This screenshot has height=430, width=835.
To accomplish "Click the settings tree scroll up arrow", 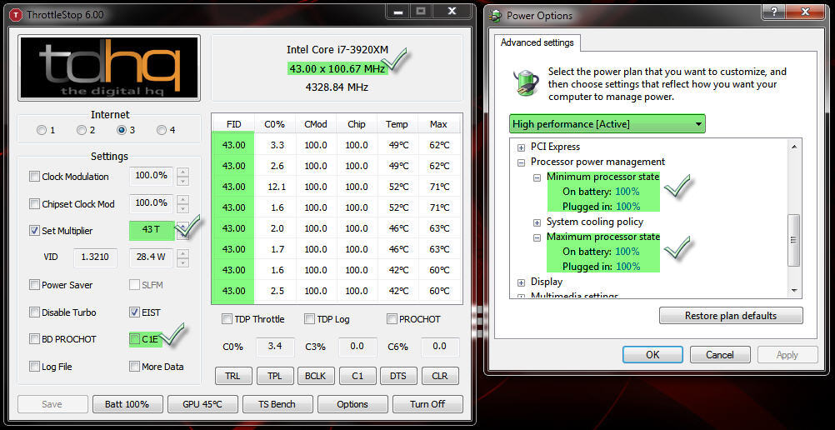I will [794, 147].
